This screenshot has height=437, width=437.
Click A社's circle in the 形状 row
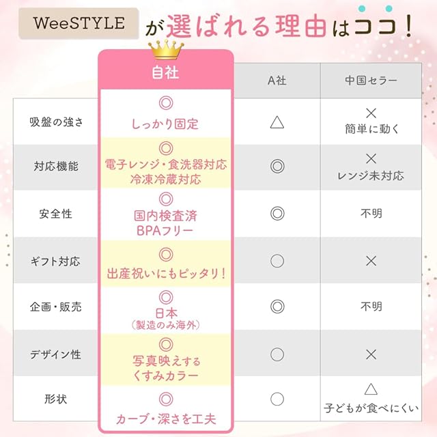pos(277,399)
